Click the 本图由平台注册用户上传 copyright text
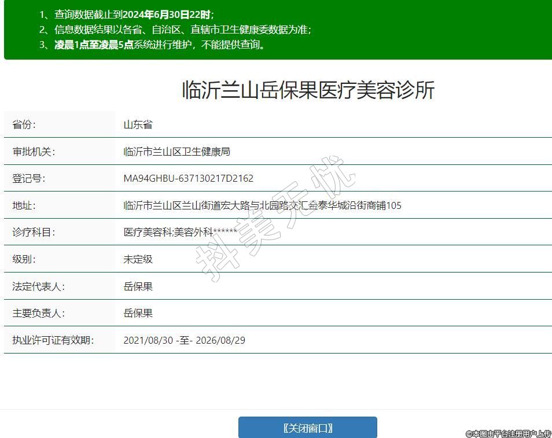This screenshot has height=438, width=552. tap(508, 433)
